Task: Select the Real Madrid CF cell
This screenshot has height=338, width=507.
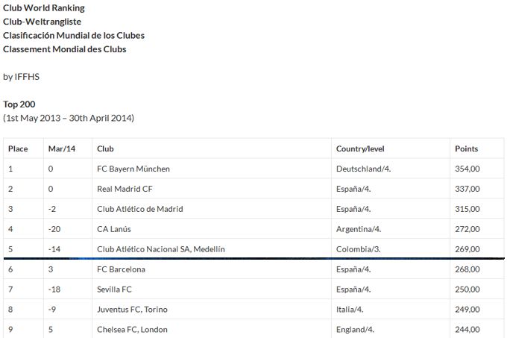Action: tap(124, 189)
